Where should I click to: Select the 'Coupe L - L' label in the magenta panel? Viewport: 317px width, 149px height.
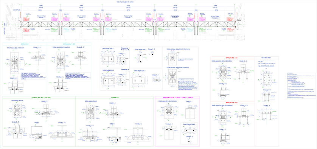coord(189,101)
